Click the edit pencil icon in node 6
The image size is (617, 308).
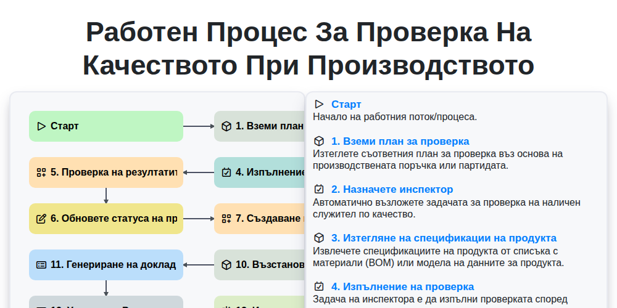pos(41,219)
